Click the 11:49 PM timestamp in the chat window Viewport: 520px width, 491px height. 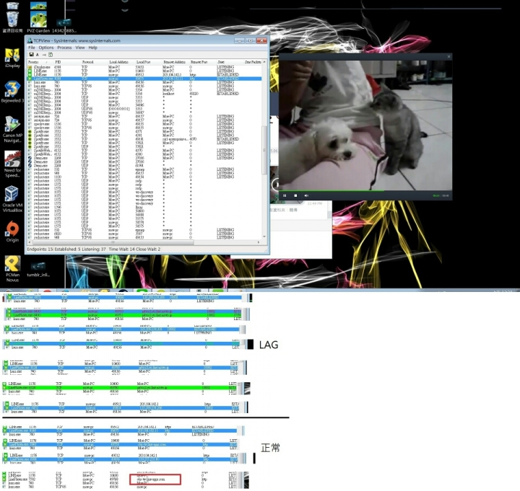[315, 203]
